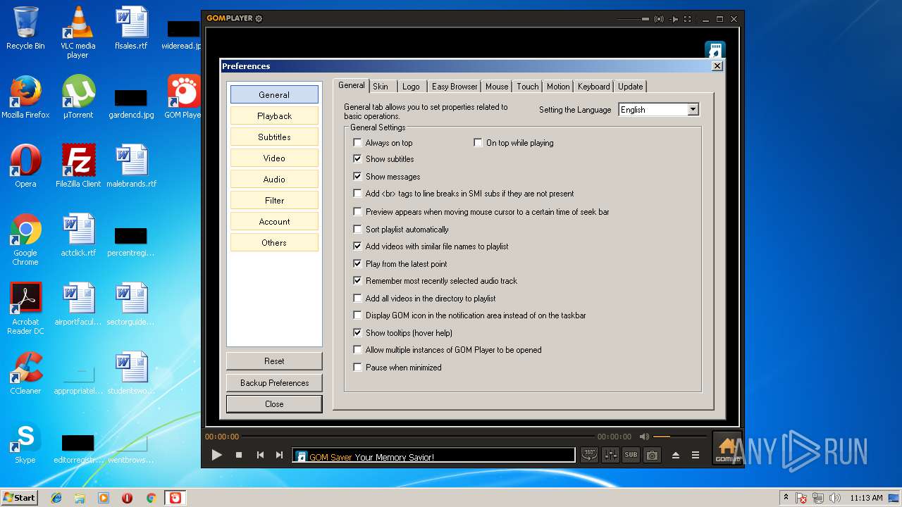Image resolution: width=902 pixels, height=507 pixels.
Task: Select the Acrobat Reader DC desktop icon
Action: (x=25, y=309)
